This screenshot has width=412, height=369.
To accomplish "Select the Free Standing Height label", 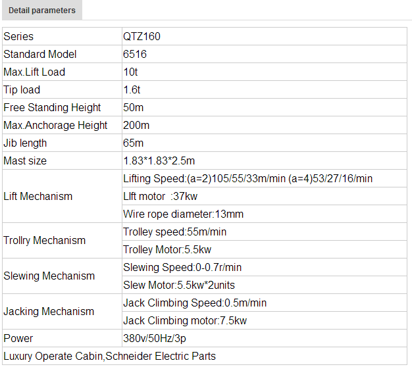I will point(52,107).
